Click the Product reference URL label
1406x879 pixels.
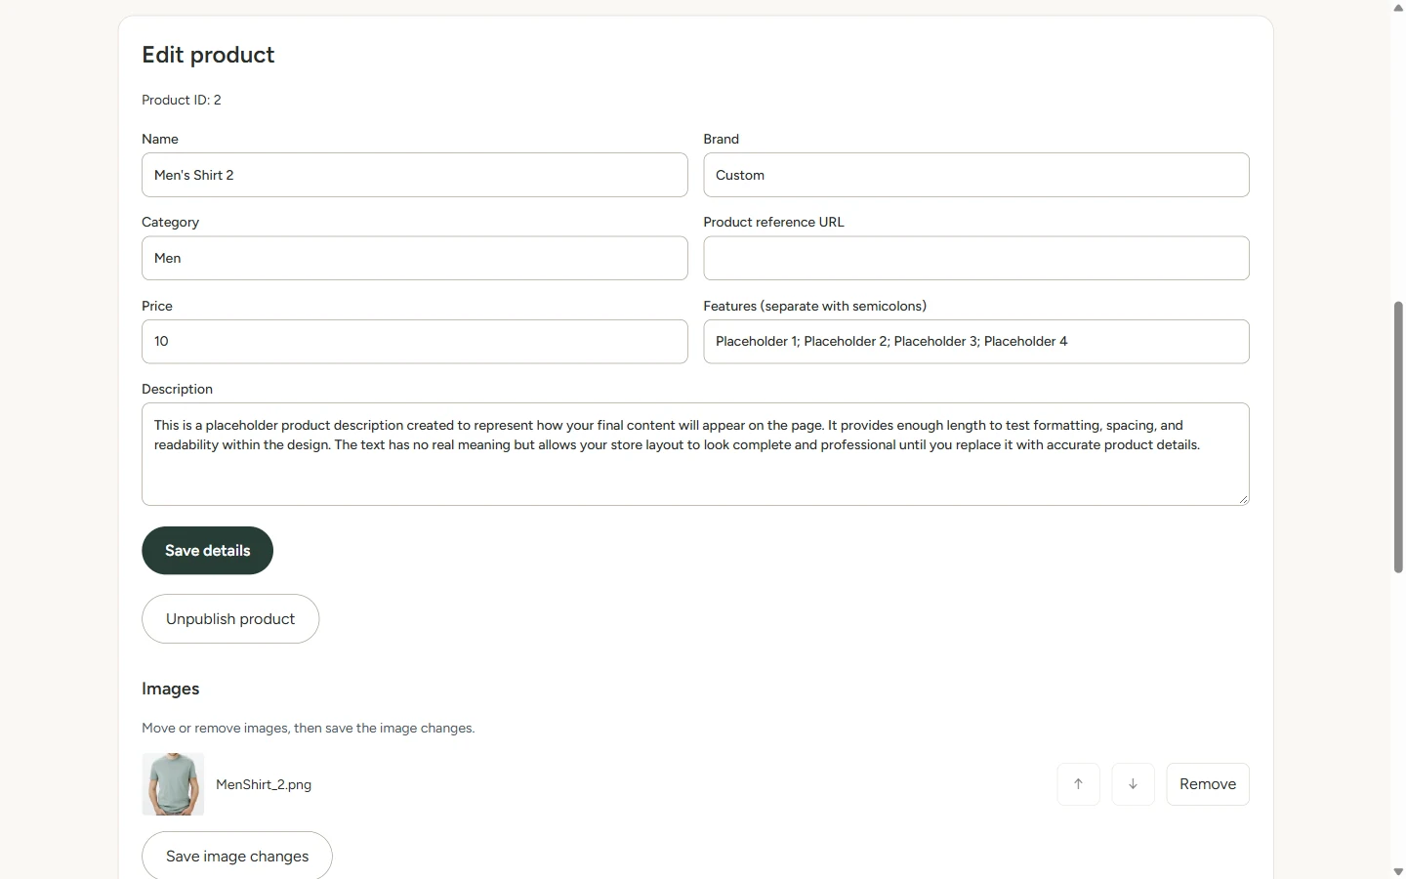(x=773, y=222)
